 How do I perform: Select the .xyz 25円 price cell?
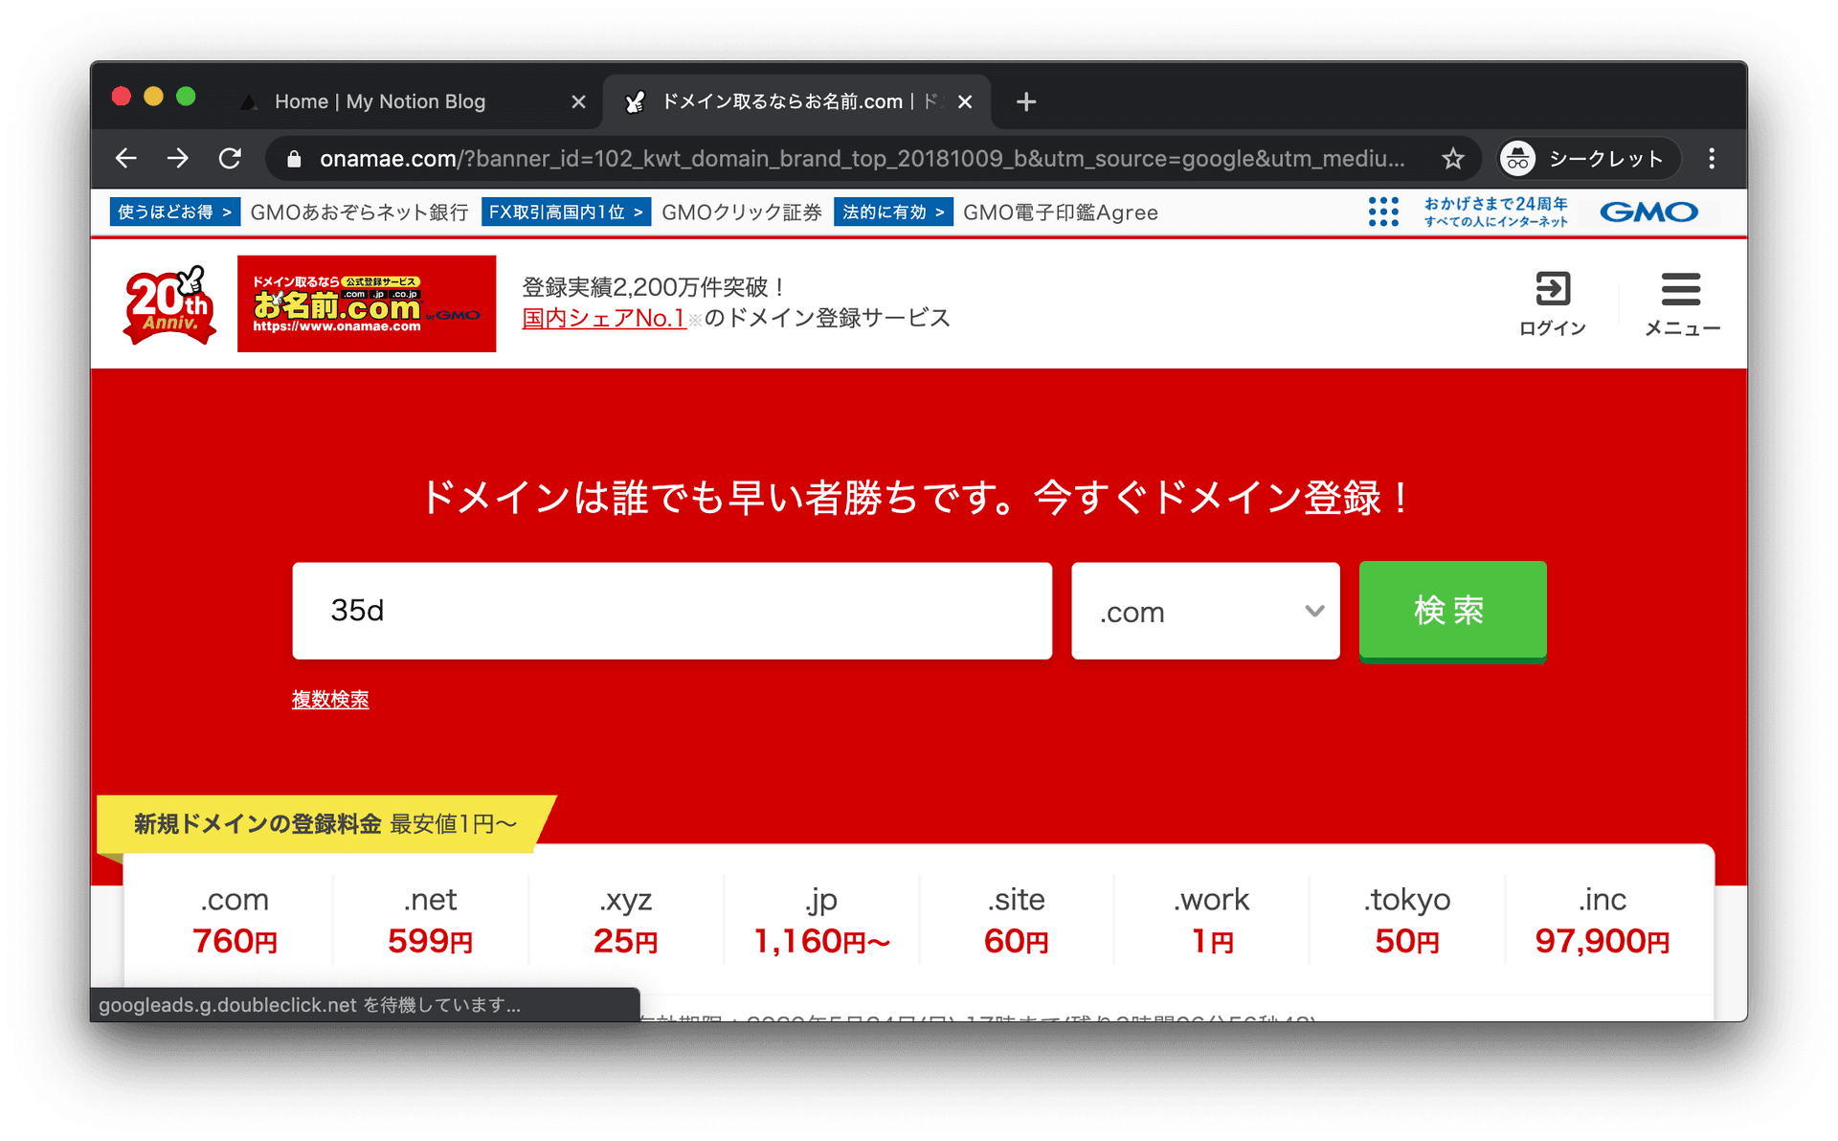[626, 920]
